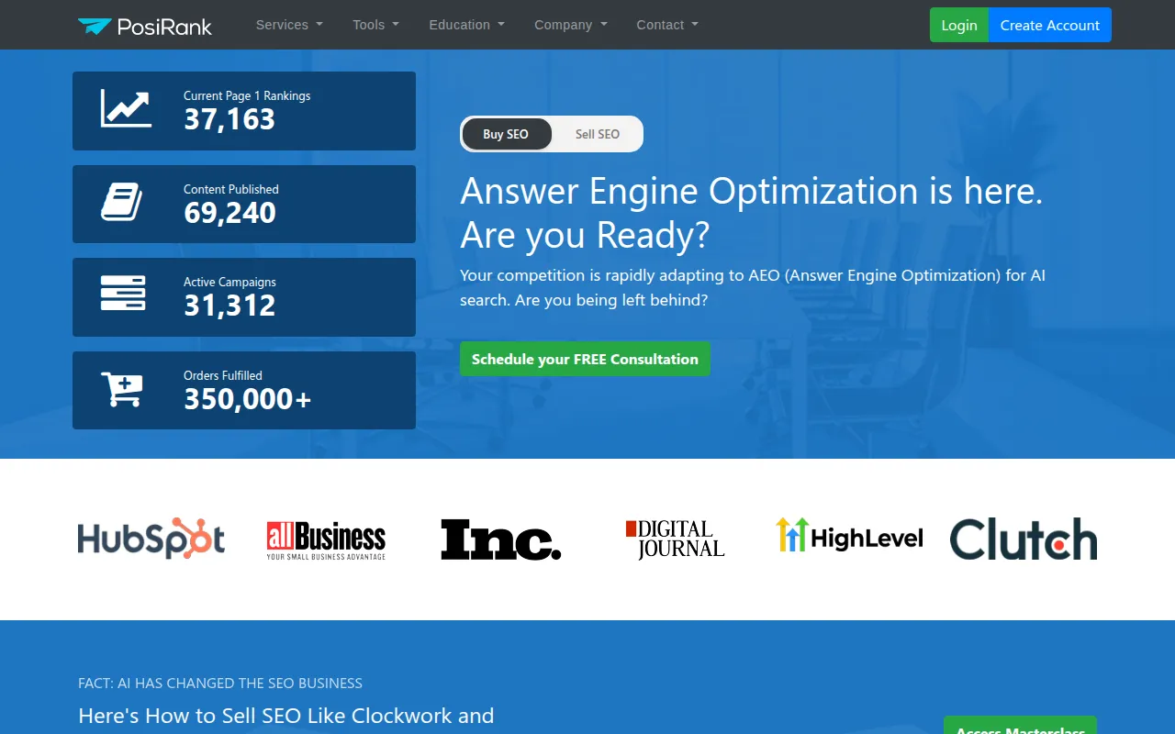Switch toggle to Buy SEO

(506, 134)
